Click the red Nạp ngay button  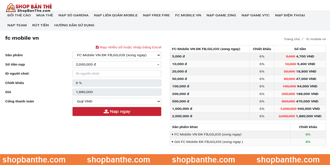tap(117, 112)
